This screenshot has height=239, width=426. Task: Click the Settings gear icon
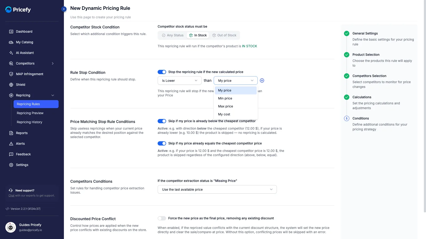coord(11,165)
